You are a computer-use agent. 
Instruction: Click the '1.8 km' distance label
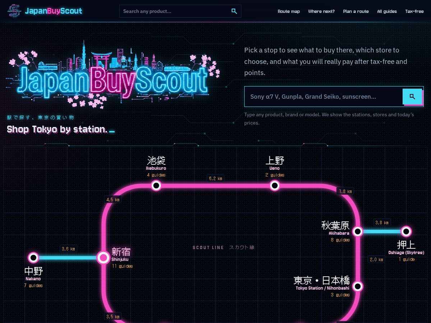pos(346,191)
